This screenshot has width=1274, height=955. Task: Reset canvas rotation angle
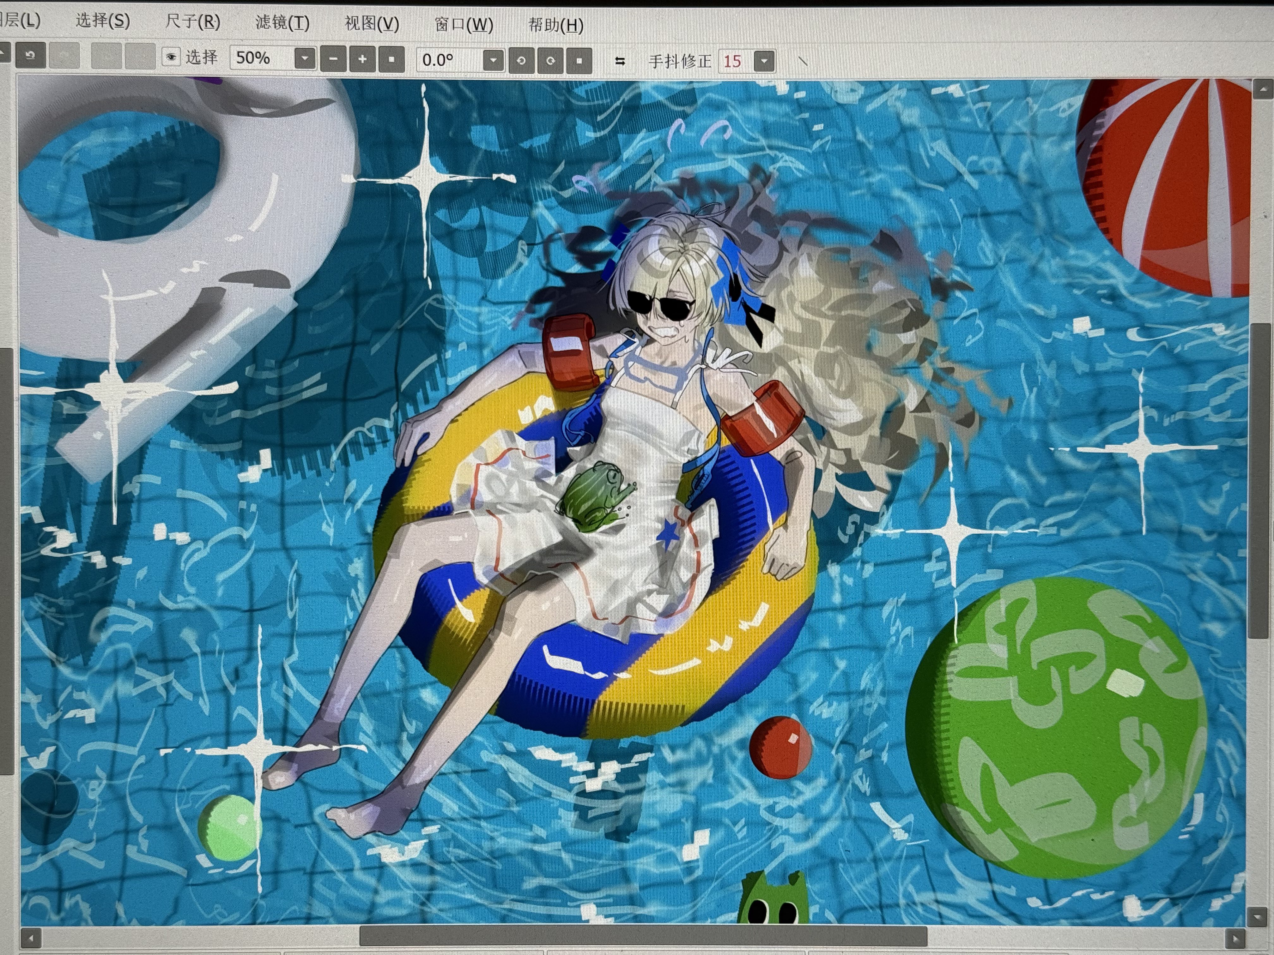579,60
